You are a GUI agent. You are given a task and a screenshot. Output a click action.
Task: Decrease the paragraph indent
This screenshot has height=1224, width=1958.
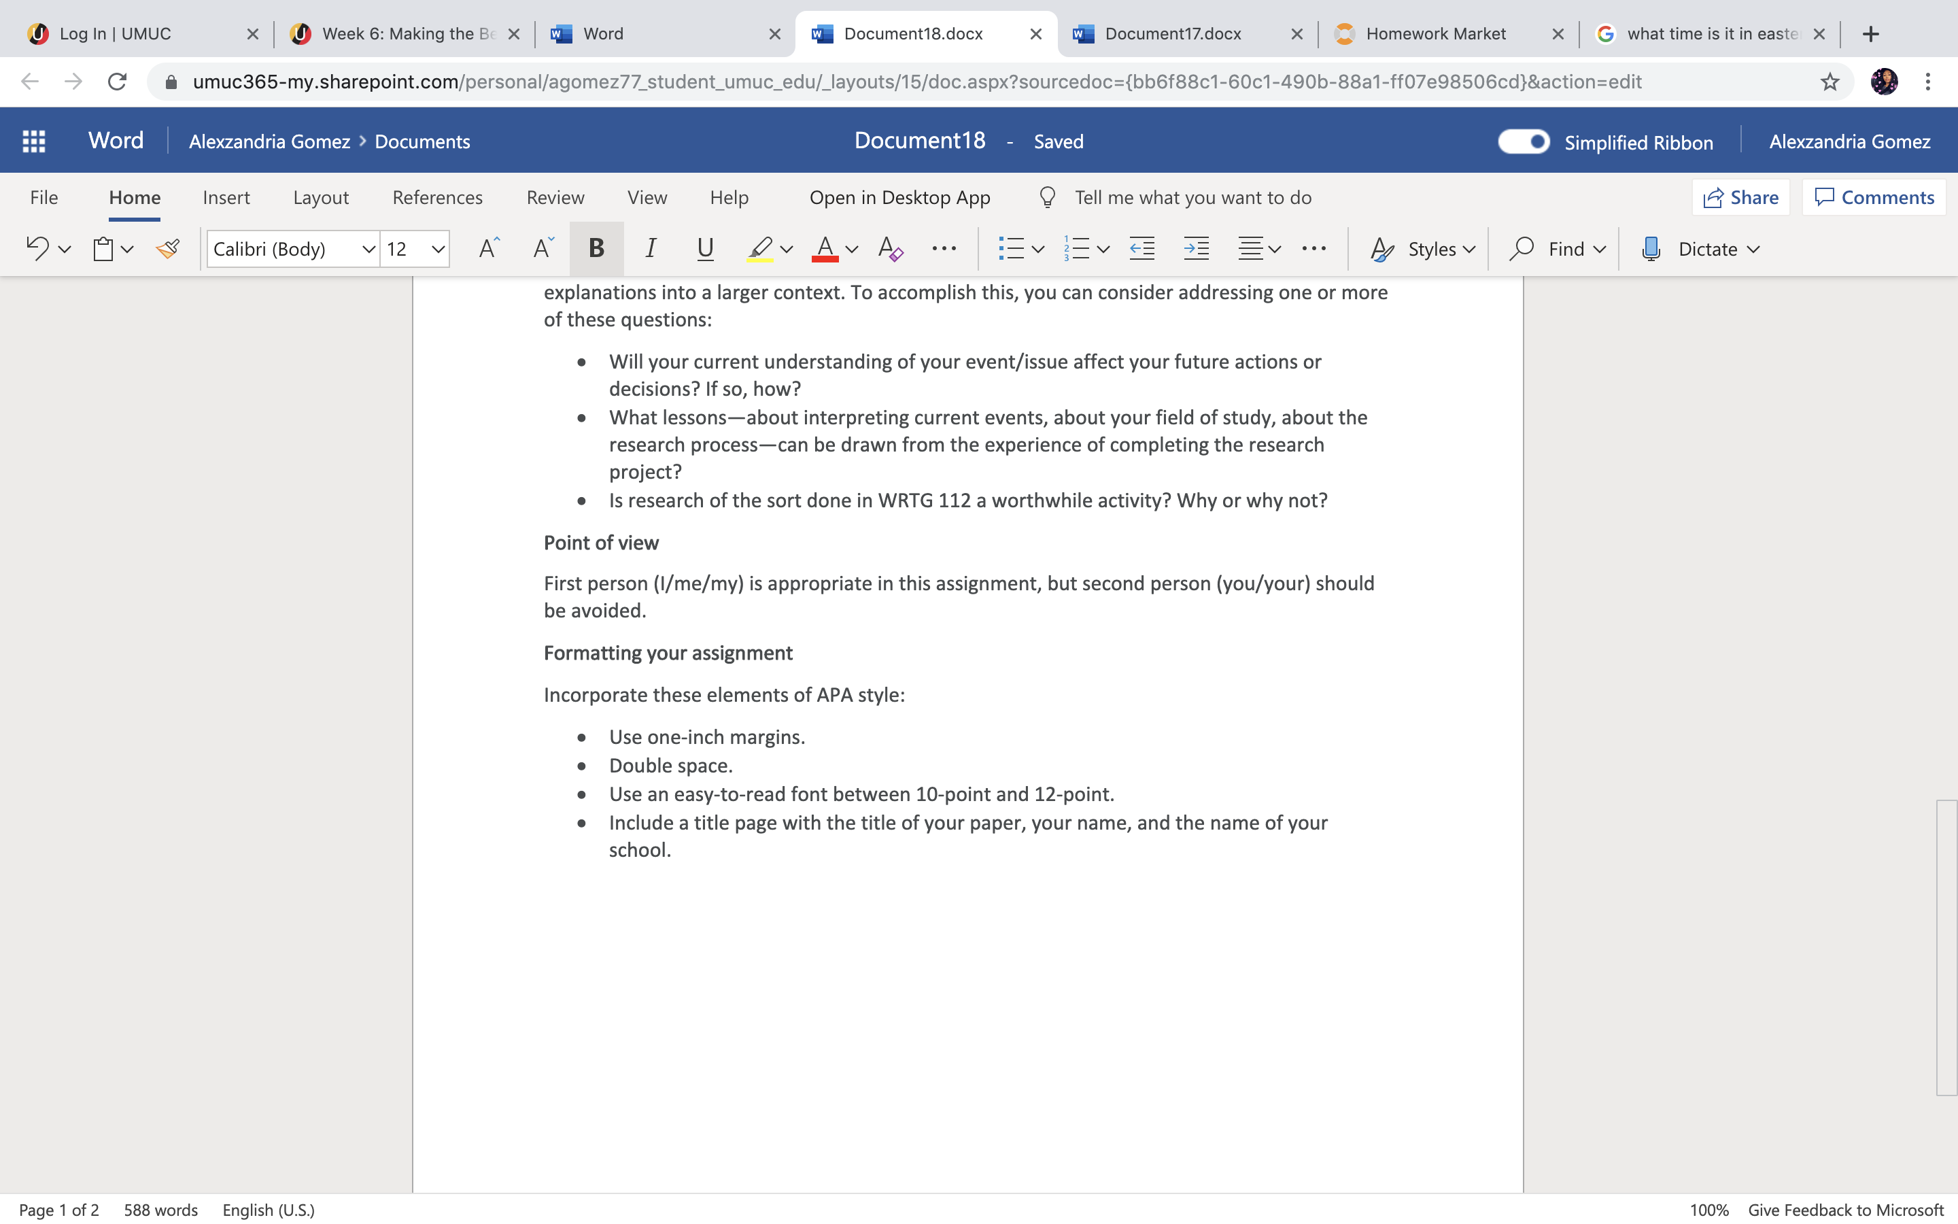pyautogui.click(x=1141, y=248)
